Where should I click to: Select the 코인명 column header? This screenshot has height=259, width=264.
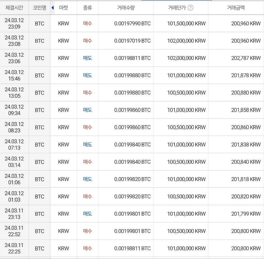tap(40, 7)
